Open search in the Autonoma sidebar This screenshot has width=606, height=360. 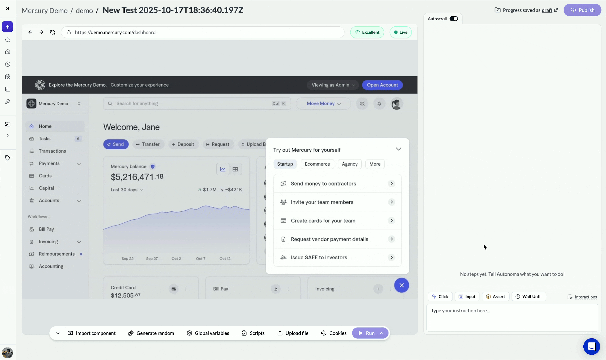7,40
